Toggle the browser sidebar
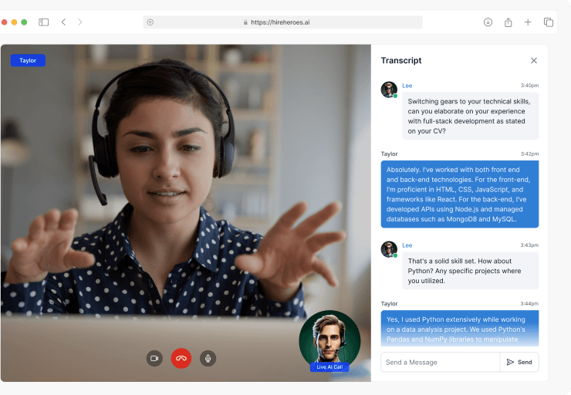This screenshot has height=395, width=571. tap(44, 22)
